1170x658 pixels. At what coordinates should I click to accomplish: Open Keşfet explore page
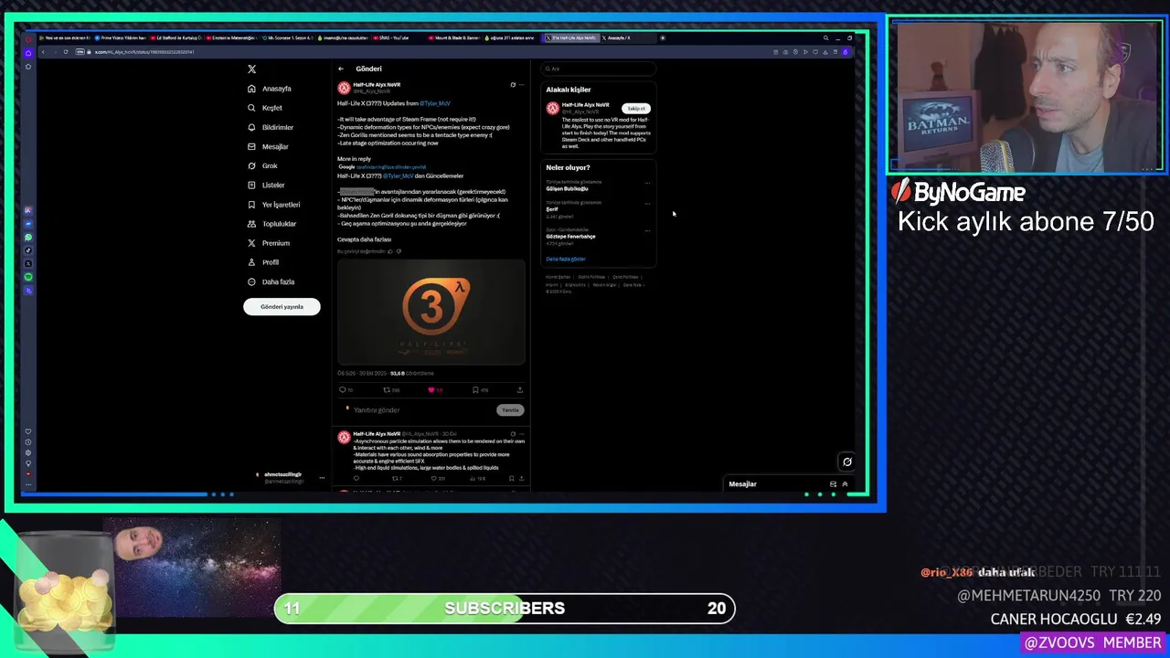265,108
